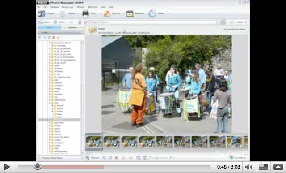This screenshot has width=286, height=173.
Task: Open the Help menu
Action: pos(111,7)
